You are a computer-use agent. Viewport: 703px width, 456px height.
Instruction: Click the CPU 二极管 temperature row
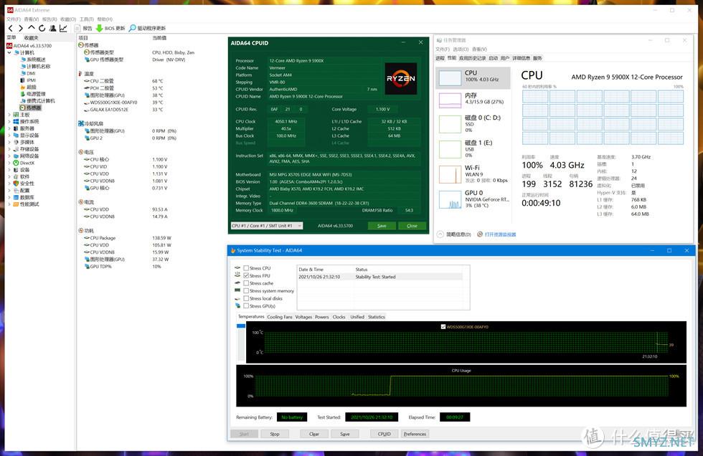[123, 81]
